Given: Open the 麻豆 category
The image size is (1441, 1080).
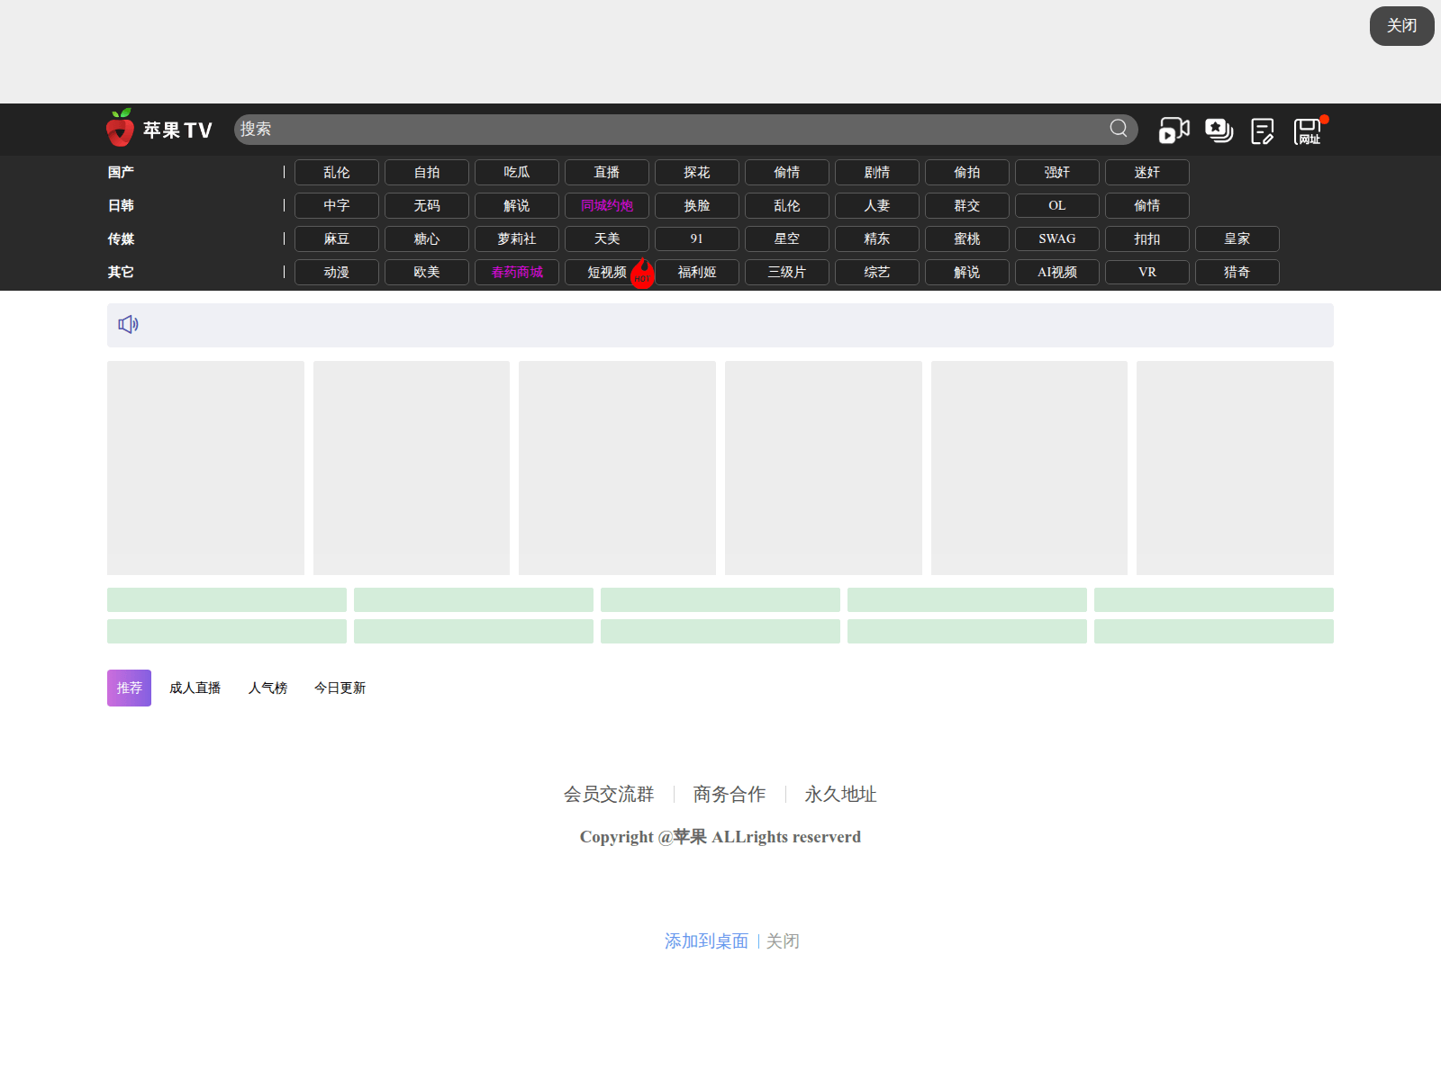Looking at the screenshot, I should pos(337,238).
